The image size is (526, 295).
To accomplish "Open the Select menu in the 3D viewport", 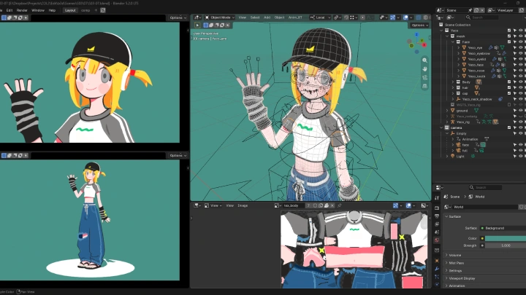I will pyautogui.click(x=255, y=17).
